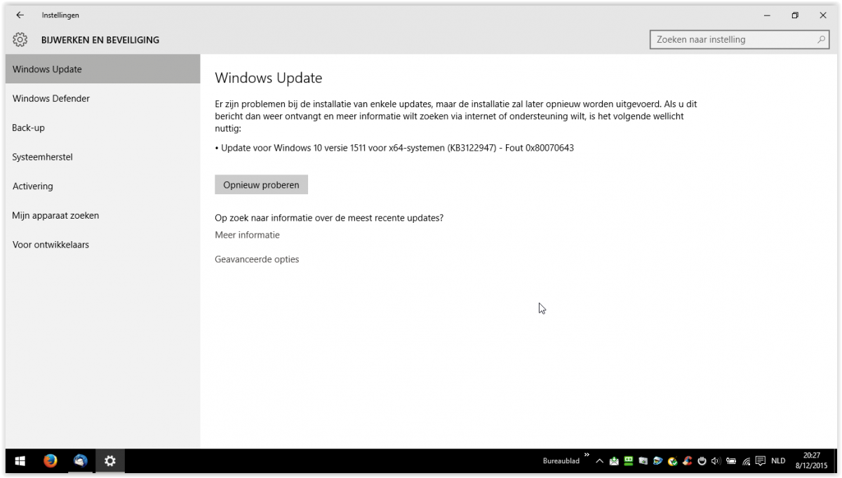Click the green robot tray icon
Screen dimensions: 842x478
pyautogui.click(x=629, y=460)
